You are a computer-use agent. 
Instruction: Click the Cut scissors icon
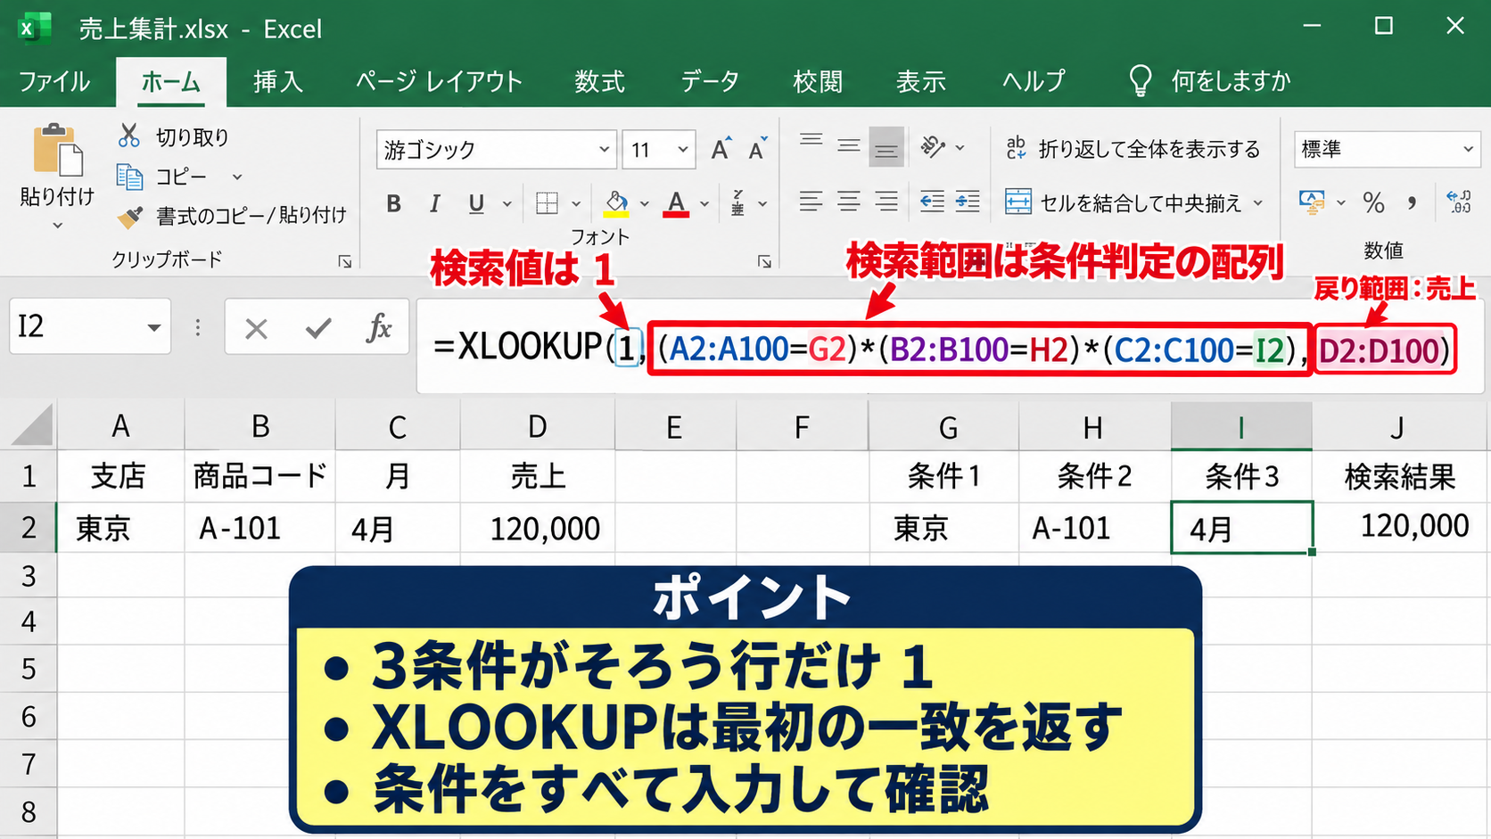tap(129, 136)
